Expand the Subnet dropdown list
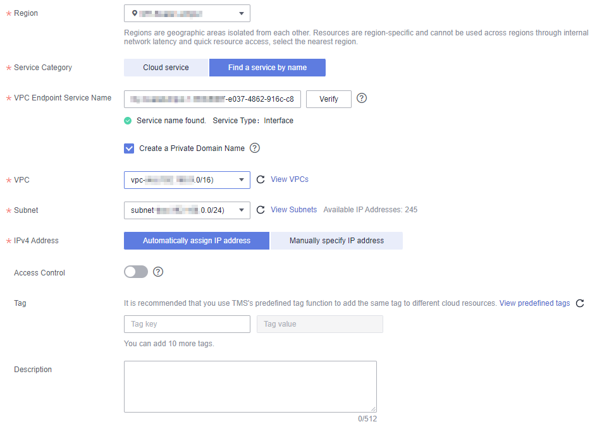This screenshot has height=429, width=590. point(187,210)
